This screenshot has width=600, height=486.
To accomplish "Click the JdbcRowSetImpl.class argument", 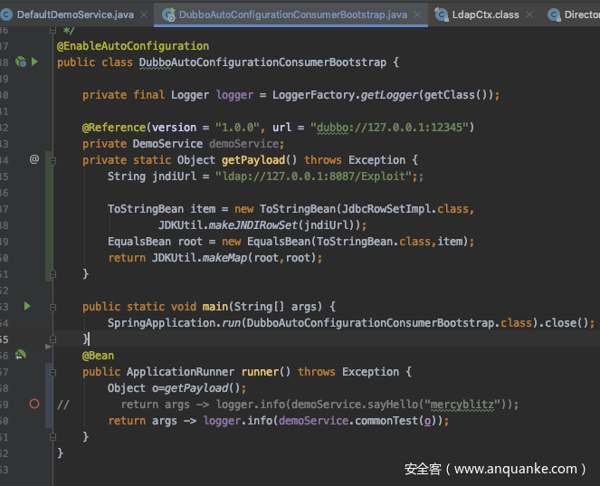I will pyautogui.click(x=405, y=209).
